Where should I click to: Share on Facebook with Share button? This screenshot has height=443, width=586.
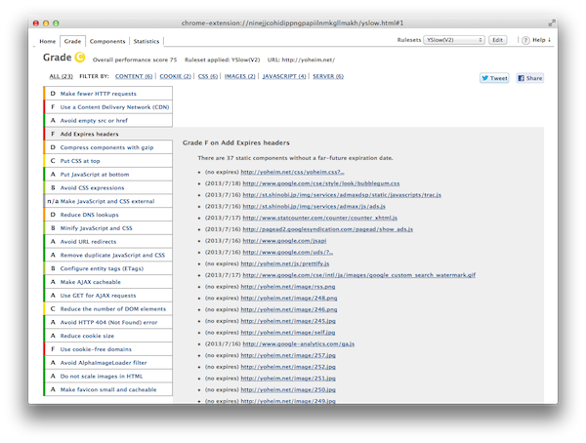click(530, 78)
